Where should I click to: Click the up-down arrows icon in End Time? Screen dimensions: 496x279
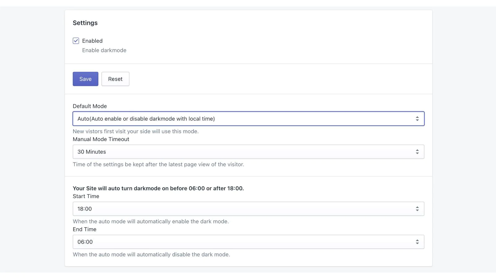coord(417,242)
